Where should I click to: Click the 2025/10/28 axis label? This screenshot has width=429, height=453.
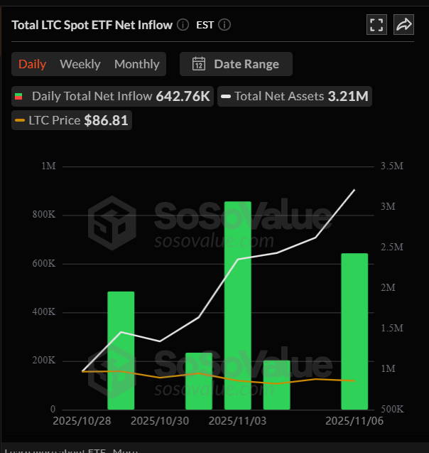[82, 421]
